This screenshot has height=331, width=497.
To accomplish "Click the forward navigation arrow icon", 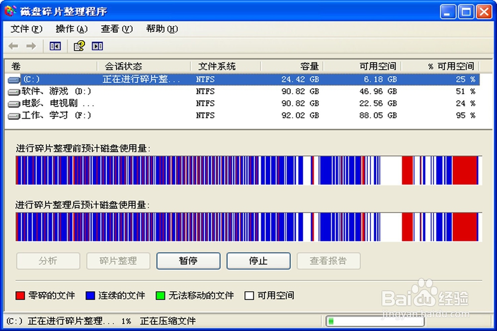I will click(x=31, y=46).
